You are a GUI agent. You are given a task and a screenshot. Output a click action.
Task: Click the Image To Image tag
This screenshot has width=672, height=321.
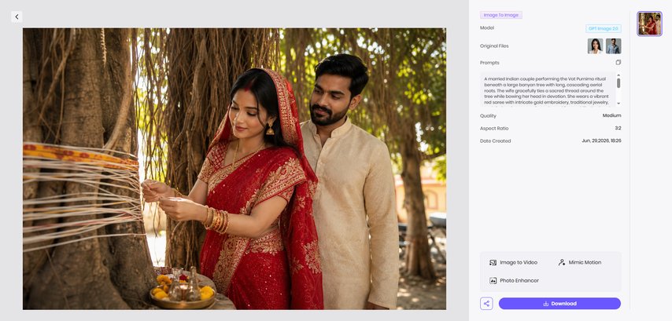point(501,15)
